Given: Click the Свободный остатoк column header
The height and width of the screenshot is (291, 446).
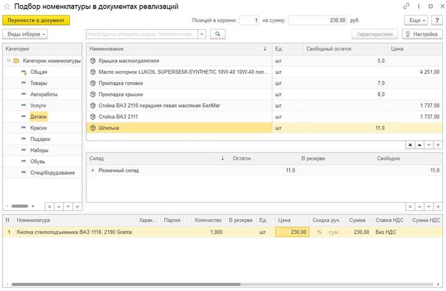Looking at the screenshot, I should point(345,49).
